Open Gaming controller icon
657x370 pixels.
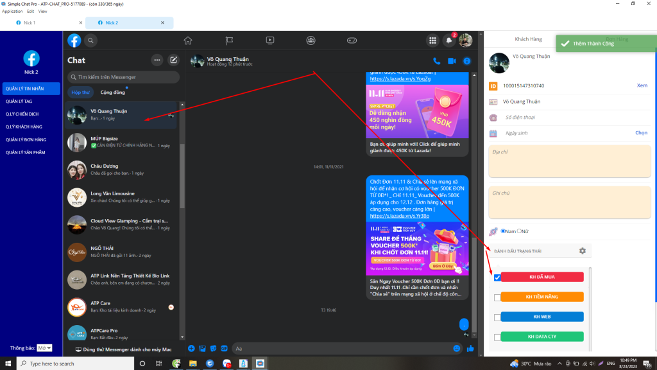coord(352,40)
